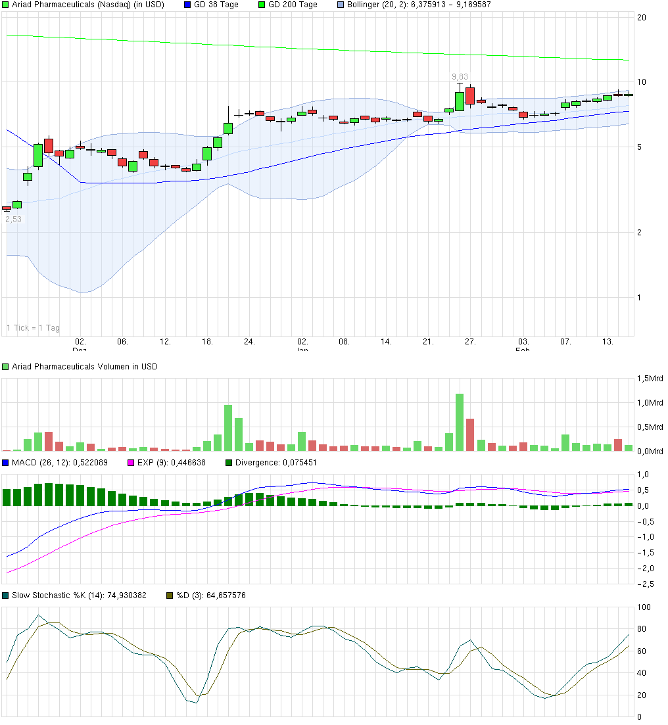Click the Jan axis label
668x725 pixels.
302,351
